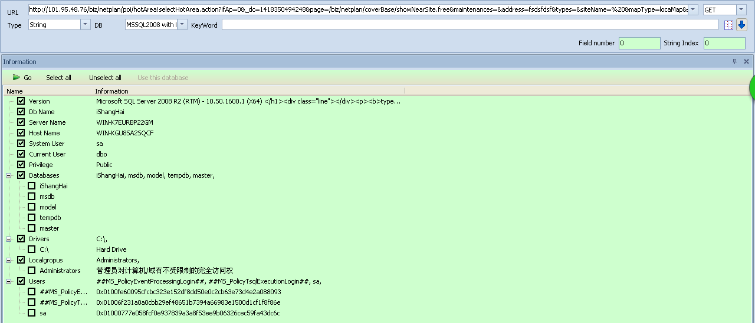Check the tempdb database checkbox
Screen dimensions: 755x323
point(32,218)
